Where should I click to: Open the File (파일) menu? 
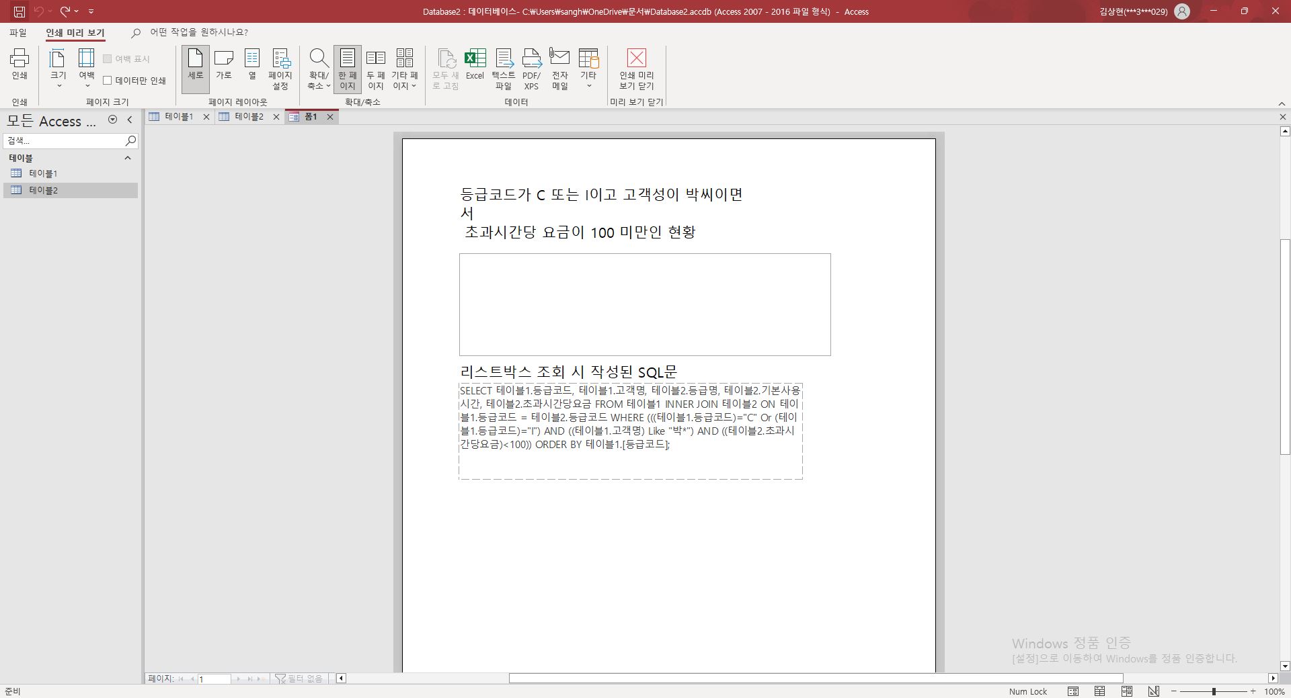click(x=18, y=32)
